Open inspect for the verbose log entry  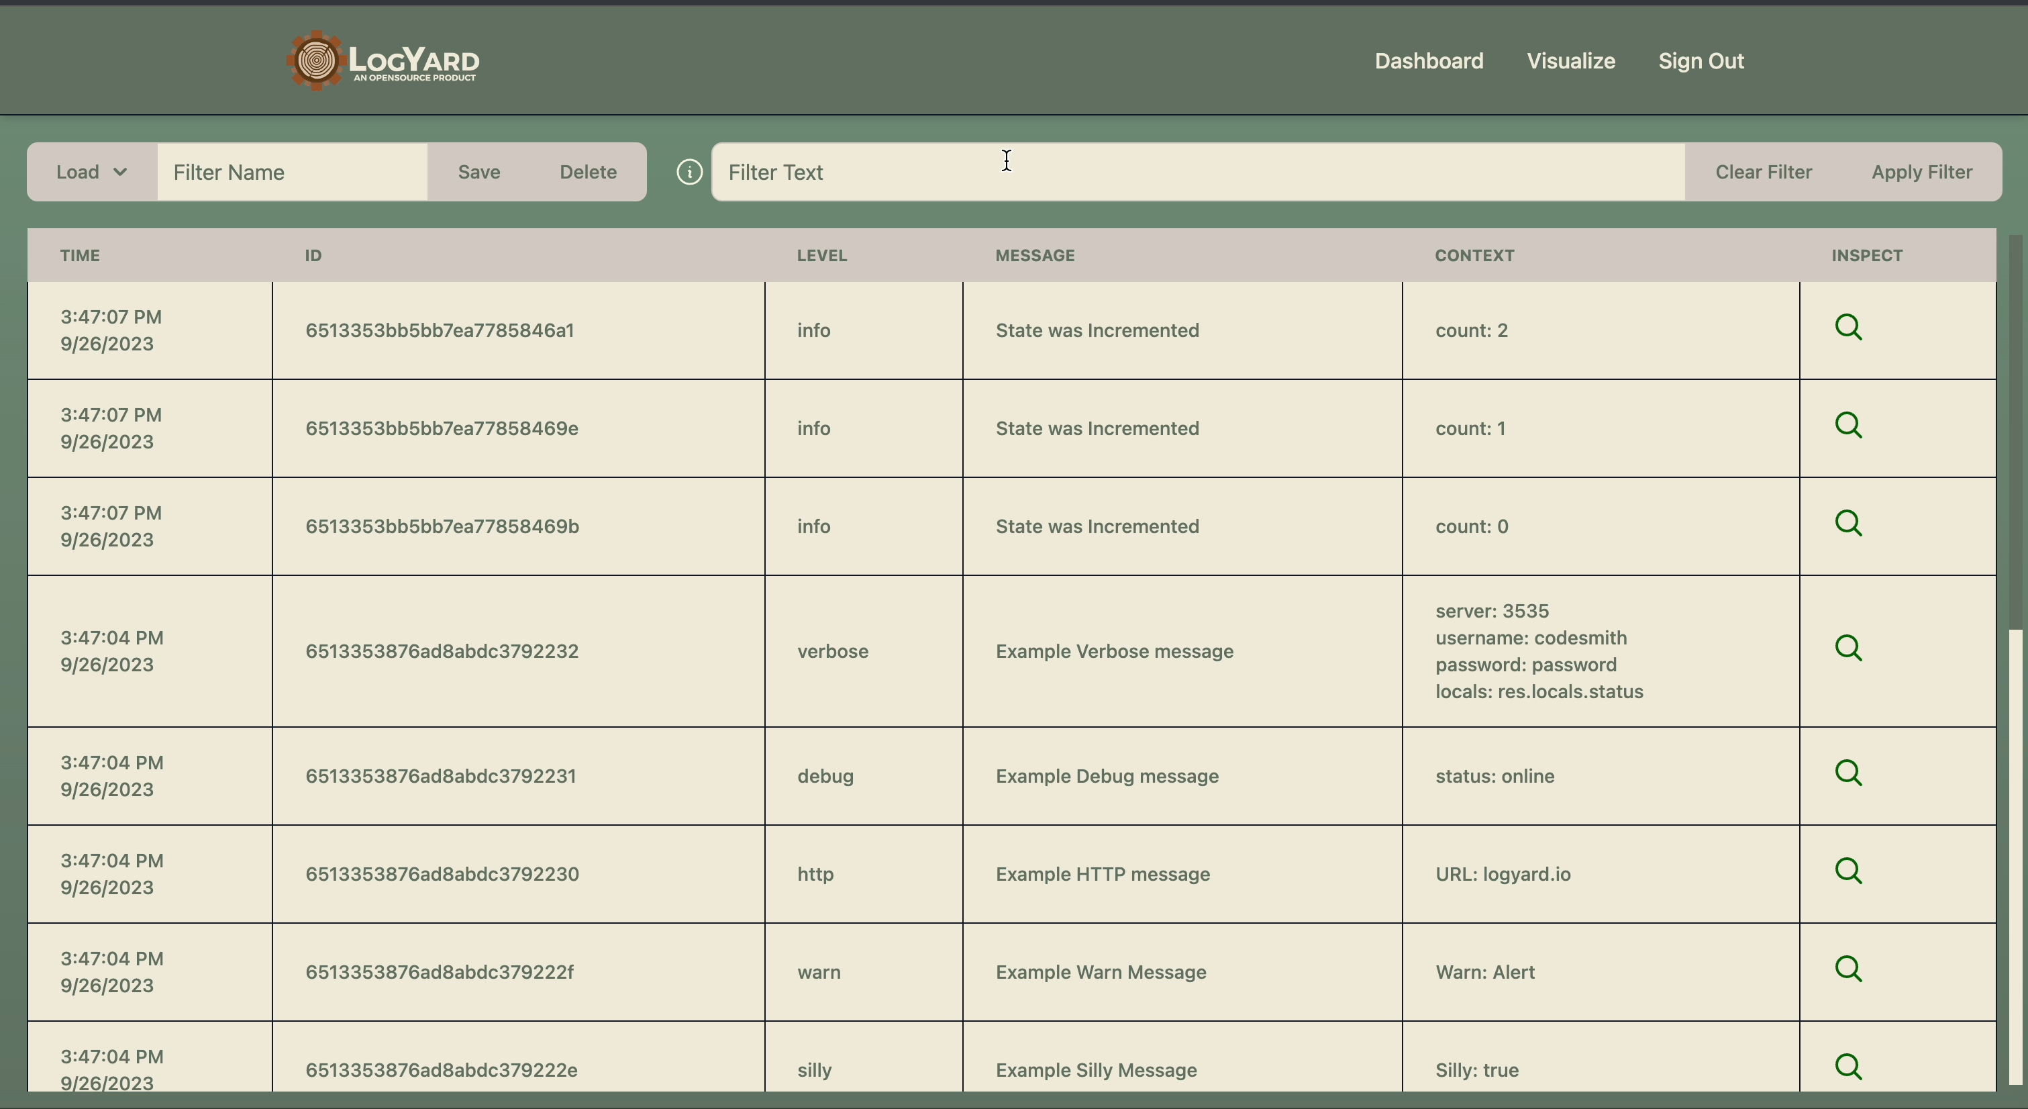coord(1847,648)
